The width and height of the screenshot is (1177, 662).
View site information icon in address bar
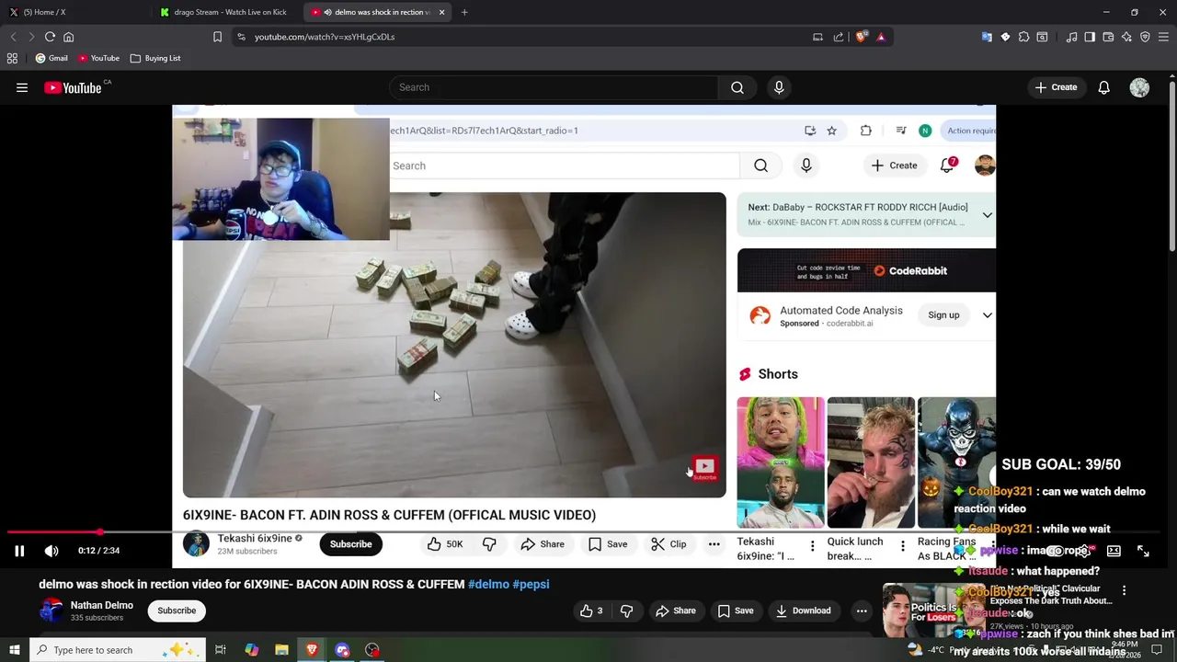(x=241, y=37)
